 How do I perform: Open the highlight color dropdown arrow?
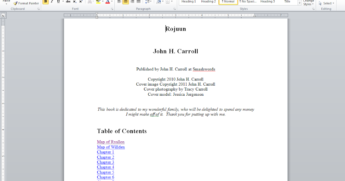tap(103, 2)
